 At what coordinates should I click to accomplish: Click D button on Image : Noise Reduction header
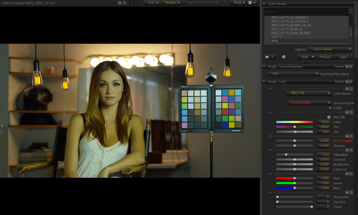351,67
